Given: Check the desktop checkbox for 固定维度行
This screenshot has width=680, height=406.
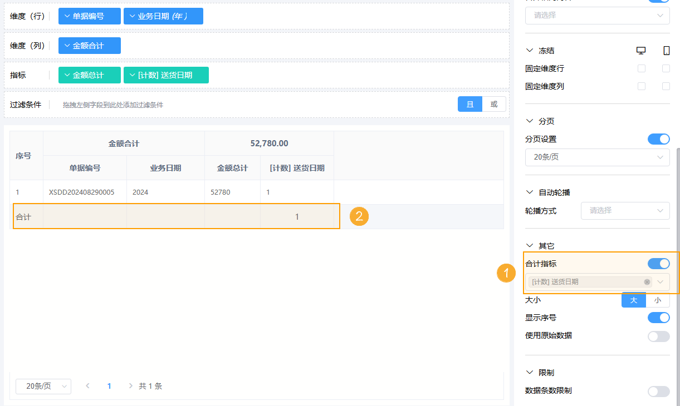Looking at the screenshot, I should click(x=640, y=68).
